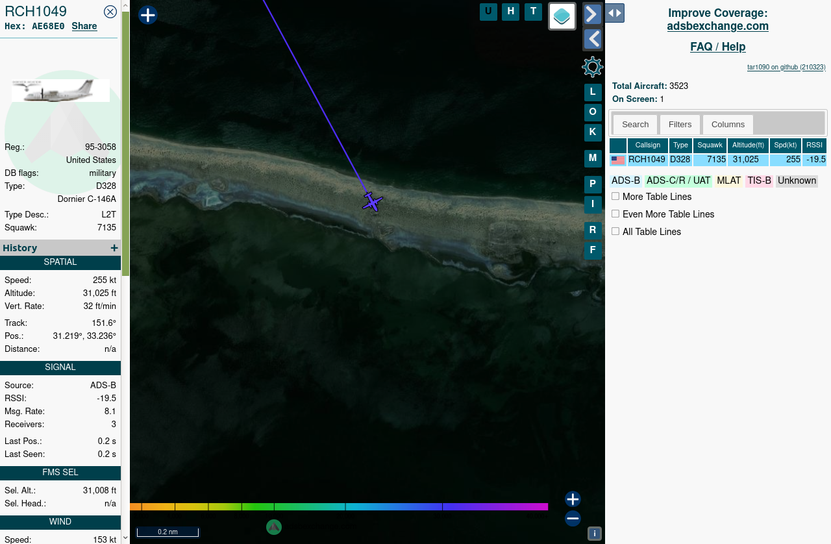The image size is (831, 544).
Task: Click the Share link
Action: click(x=84, y=26)
